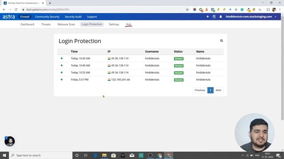Viewport: 284px width, 159px height.
Task: Open Chrome three-dot menu
Action: [280, 10]
